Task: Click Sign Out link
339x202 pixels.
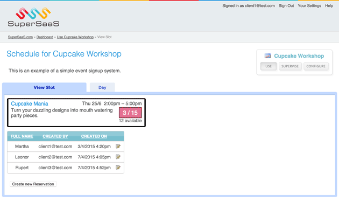Action: [286, 6]
